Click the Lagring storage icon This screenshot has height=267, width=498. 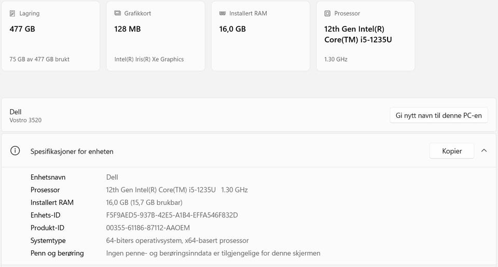pos(12,13)
